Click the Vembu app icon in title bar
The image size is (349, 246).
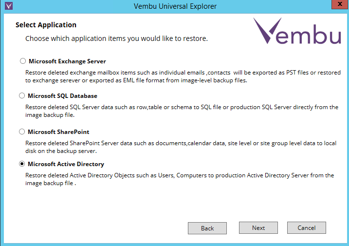pyautogui.click(x=9, y=5)
